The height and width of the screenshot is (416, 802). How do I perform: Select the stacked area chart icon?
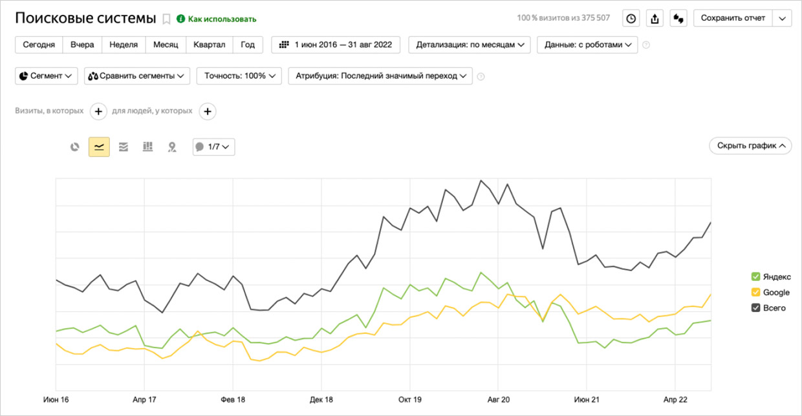[123, 147]
